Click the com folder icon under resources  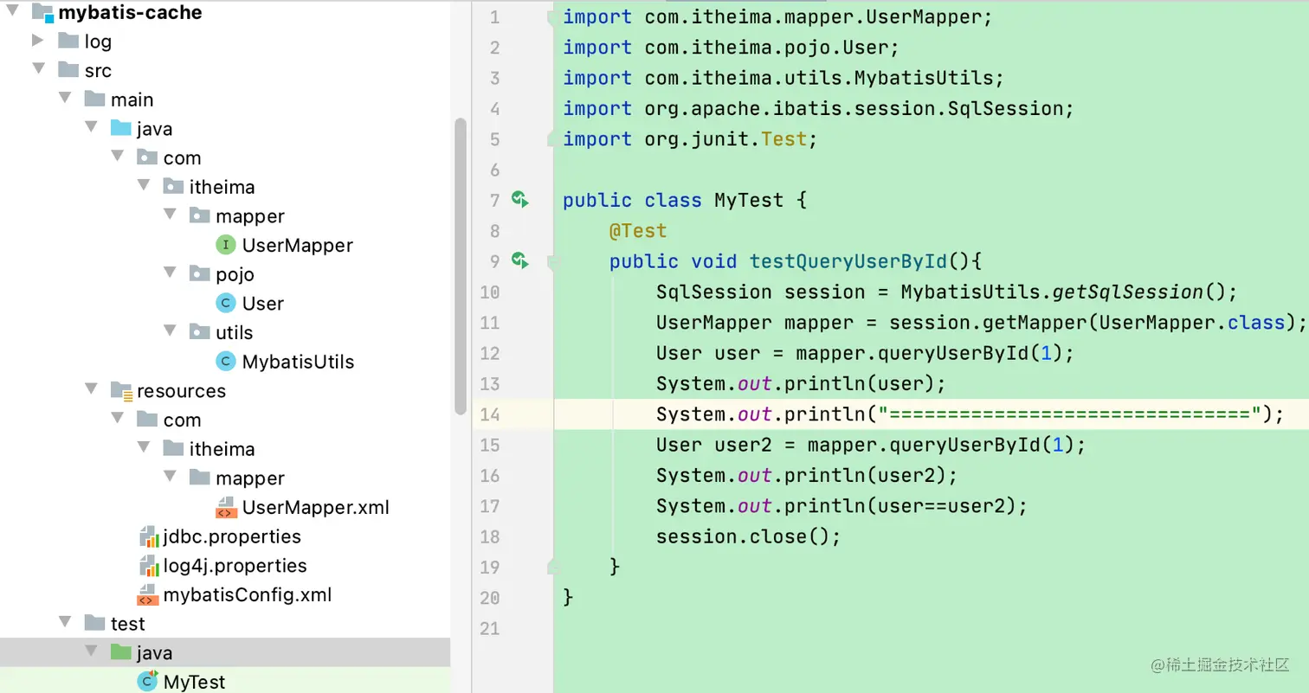[147, 420]
